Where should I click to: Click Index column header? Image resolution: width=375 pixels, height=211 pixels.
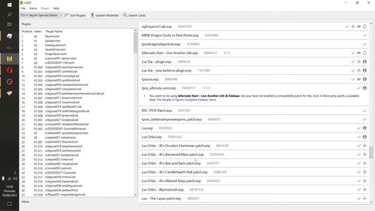(37, 31)
